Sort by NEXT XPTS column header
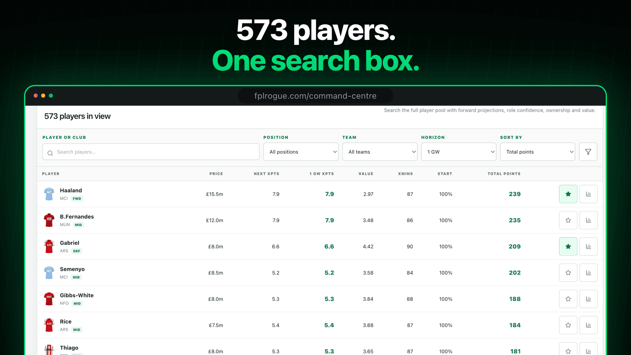The height and width of the screenshot is (355, 631). click(x=267, y=174)
